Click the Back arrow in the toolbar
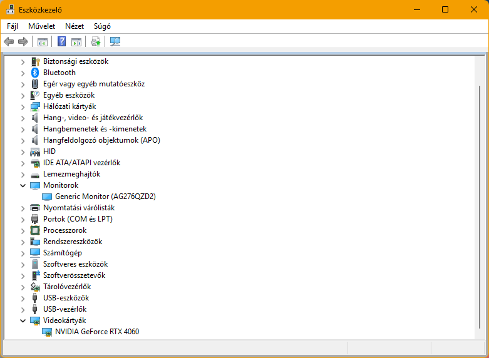The image size is (489, 358). point(9,41)
